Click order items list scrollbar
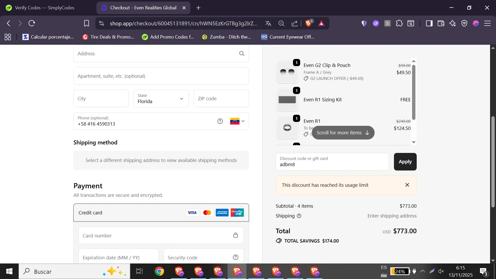Viewport: 496px width, 279px height. click(x=414, y=92)
